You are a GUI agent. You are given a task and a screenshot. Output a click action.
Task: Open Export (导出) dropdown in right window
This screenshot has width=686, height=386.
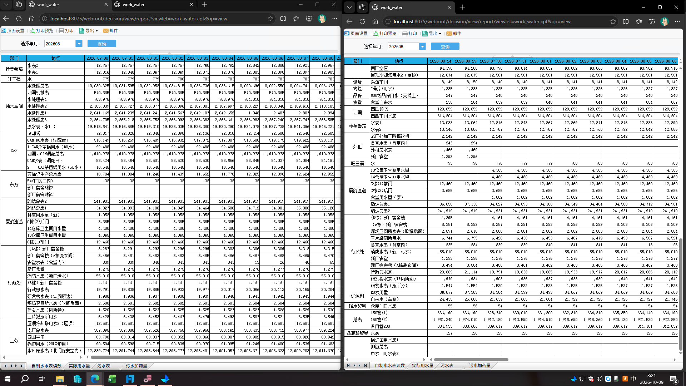coord(432,34)
